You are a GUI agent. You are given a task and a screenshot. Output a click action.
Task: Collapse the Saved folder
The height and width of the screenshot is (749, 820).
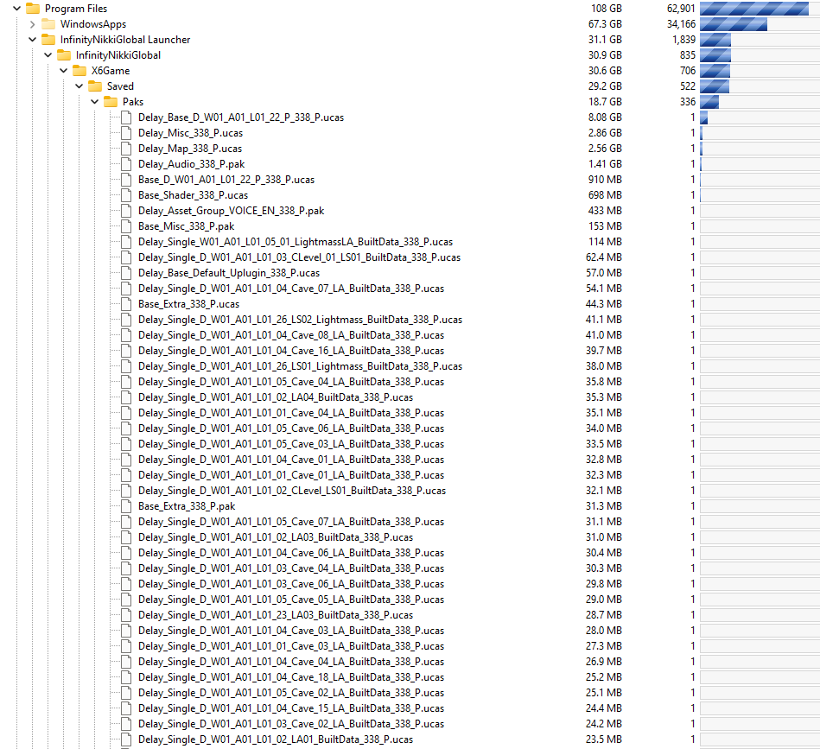pyautogui.click(x=79, y=86)
